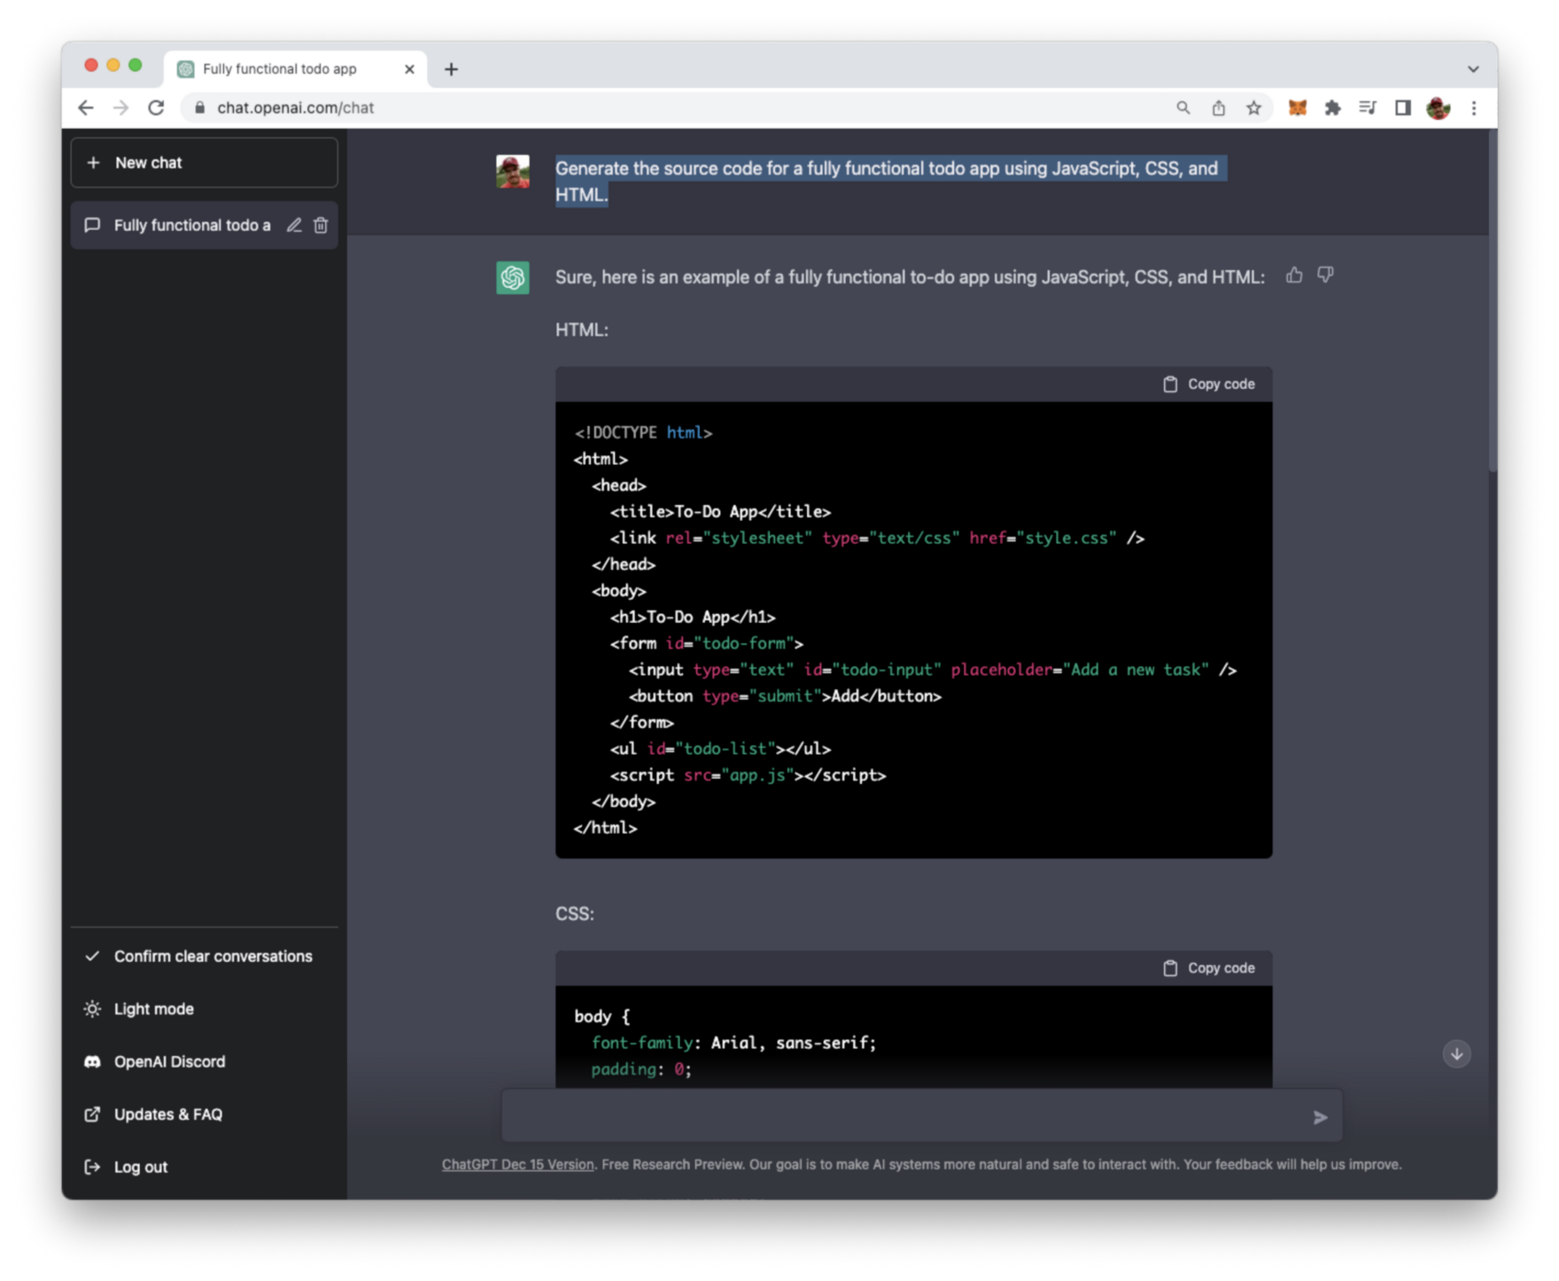Viewport: 1559px width, 1281px height.
Task: Click the browser forward arrow
Action: 121,108
